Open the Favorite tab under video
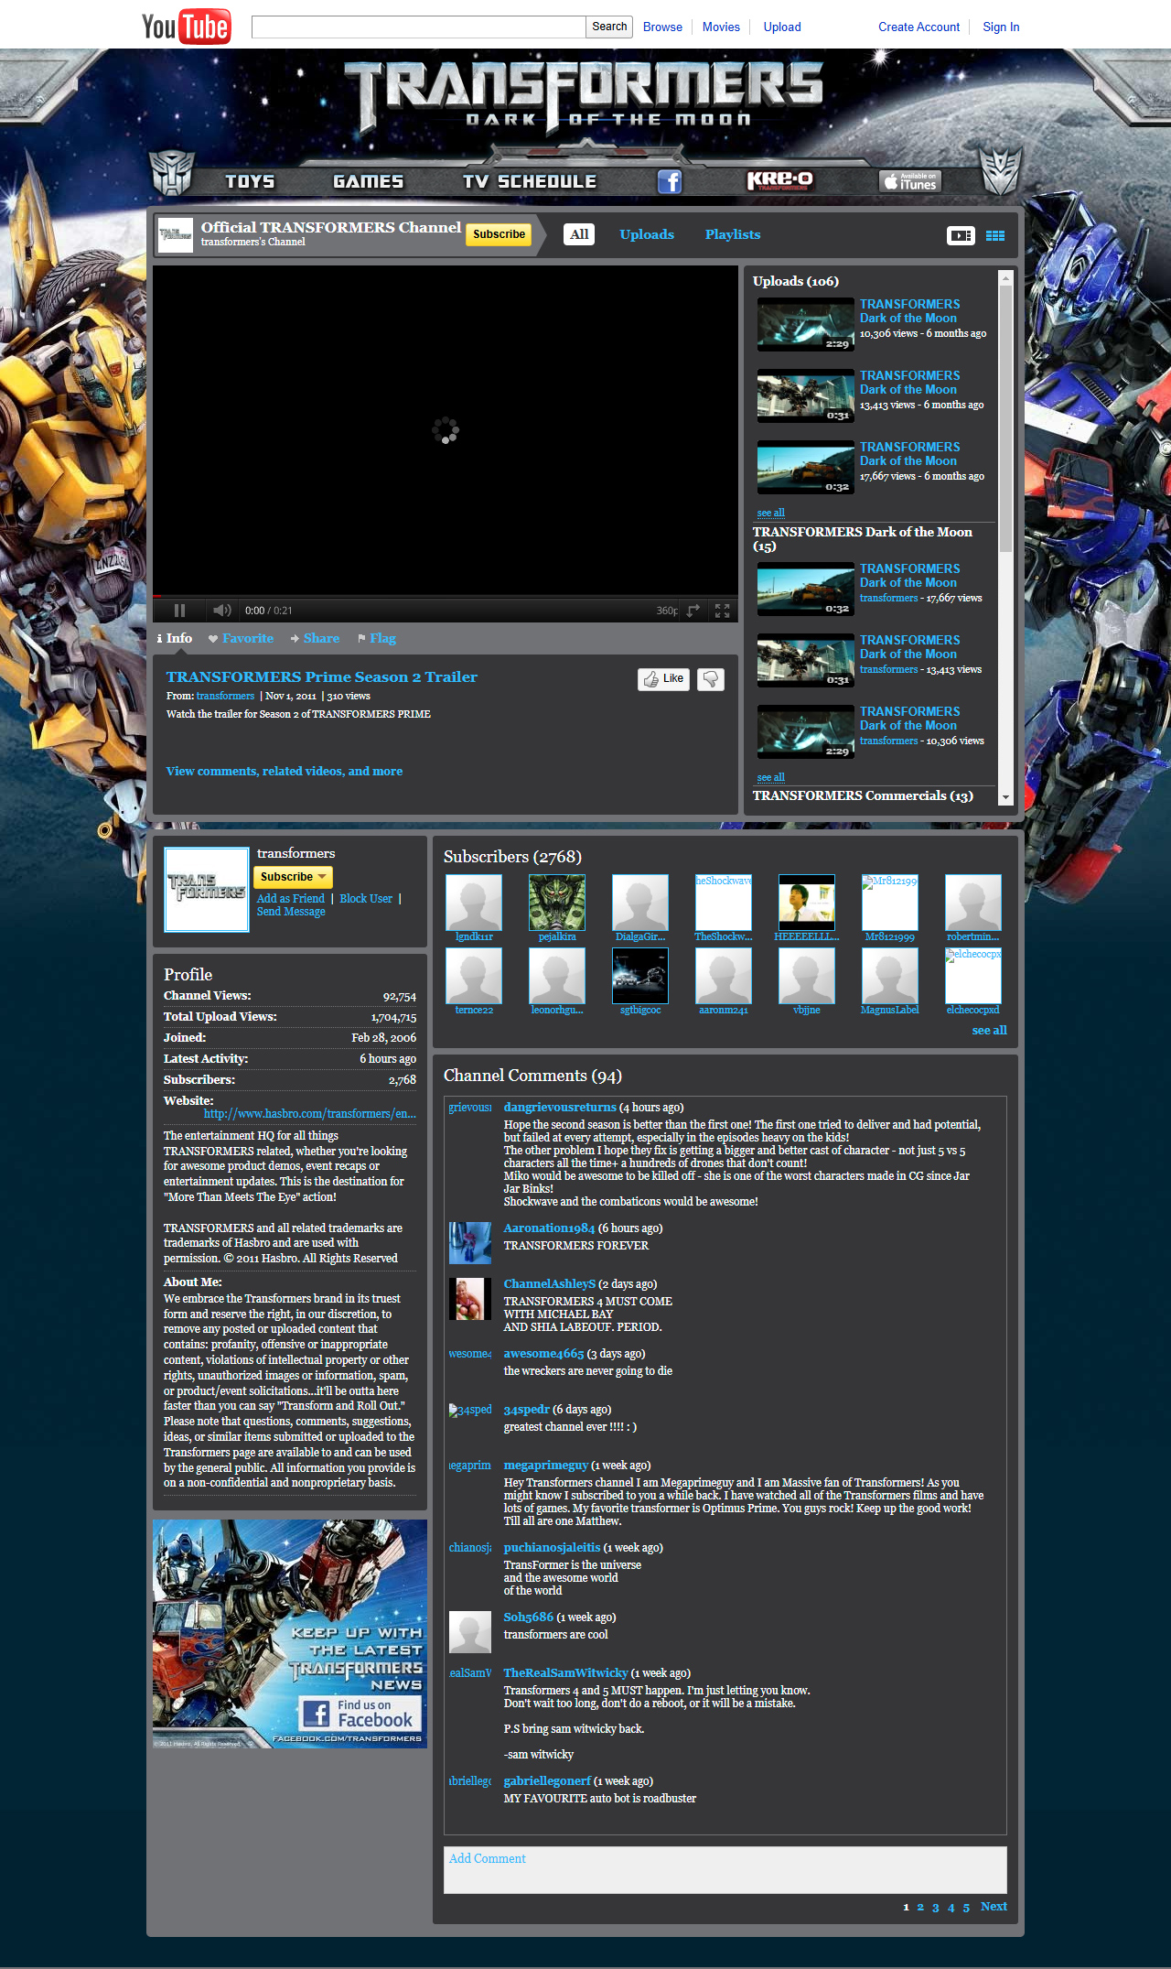The image size is (1171, 1969). (241, 638)
